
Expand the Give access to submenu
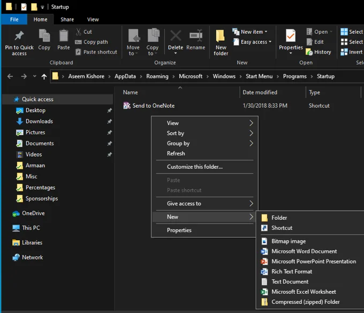click(204, 204)
